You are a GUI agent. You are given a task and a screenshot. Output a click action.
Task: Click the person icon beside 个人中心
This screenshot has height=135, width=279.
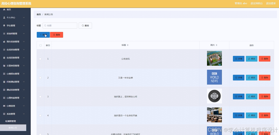point(4,17)
